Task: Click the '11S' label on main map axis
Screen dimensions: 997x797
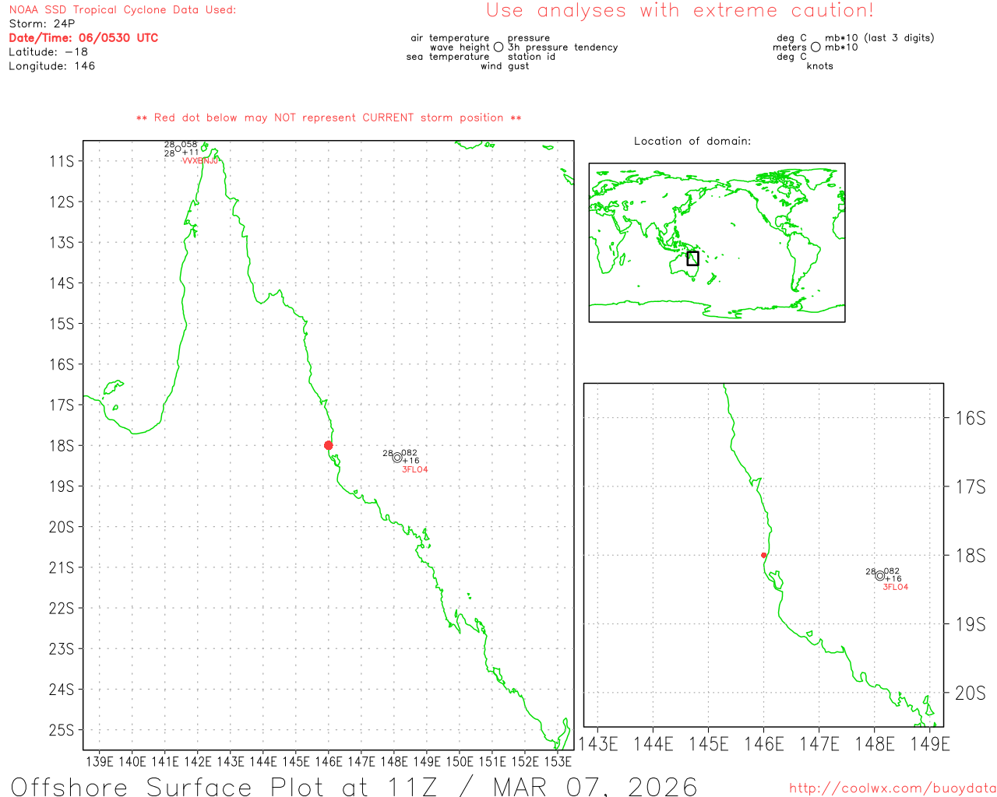Action: pyautogui.click(x=62, y=161)
